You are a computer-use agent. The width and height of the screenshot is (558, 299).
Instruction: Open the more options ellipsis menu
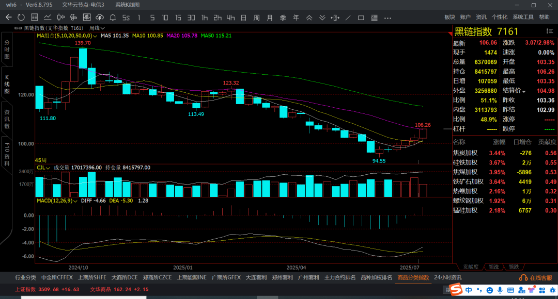coord(388,18)
